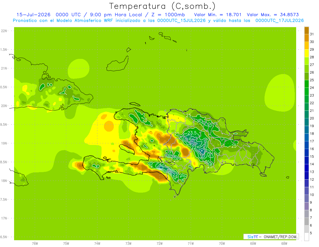Viewport: 319px width, 247px height.
Task: Select the legend swatch between 27 and 28
Action: point(307,61)
